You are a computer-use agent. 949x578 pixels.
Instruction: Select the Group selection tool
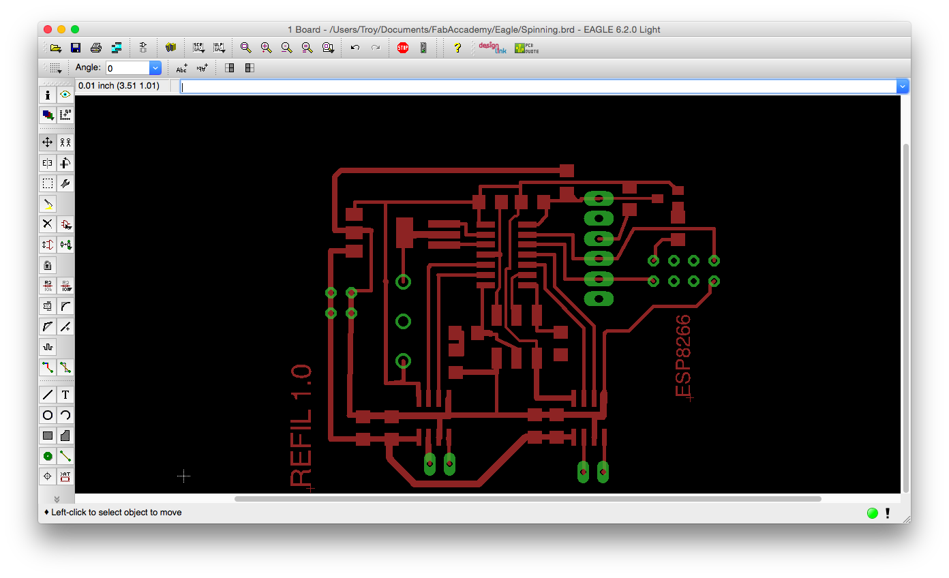click(48, 183)
